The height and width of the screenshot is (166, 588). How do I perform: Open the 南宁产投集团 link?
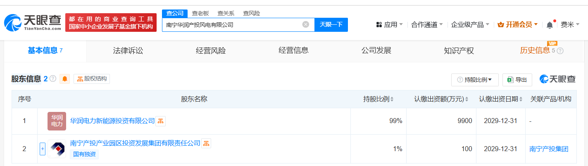point(549,149)
